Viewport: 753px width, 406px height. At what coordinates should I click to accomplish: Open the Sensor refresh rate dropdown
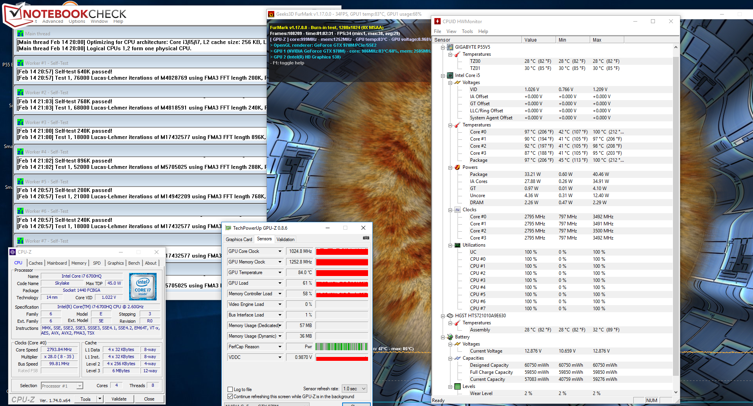pos(355,389)
